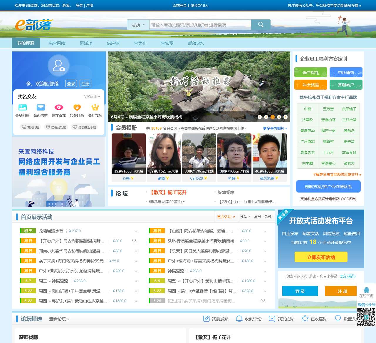376x343 pixels.
Task: Click the 我要发贴 compose icon
Action: 207,319
